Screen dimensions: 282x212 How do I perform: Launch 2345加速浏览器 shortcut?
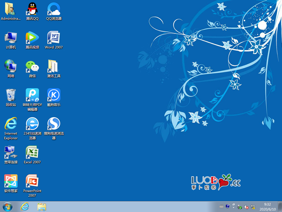pyautogui.click(x=32, y=128)
